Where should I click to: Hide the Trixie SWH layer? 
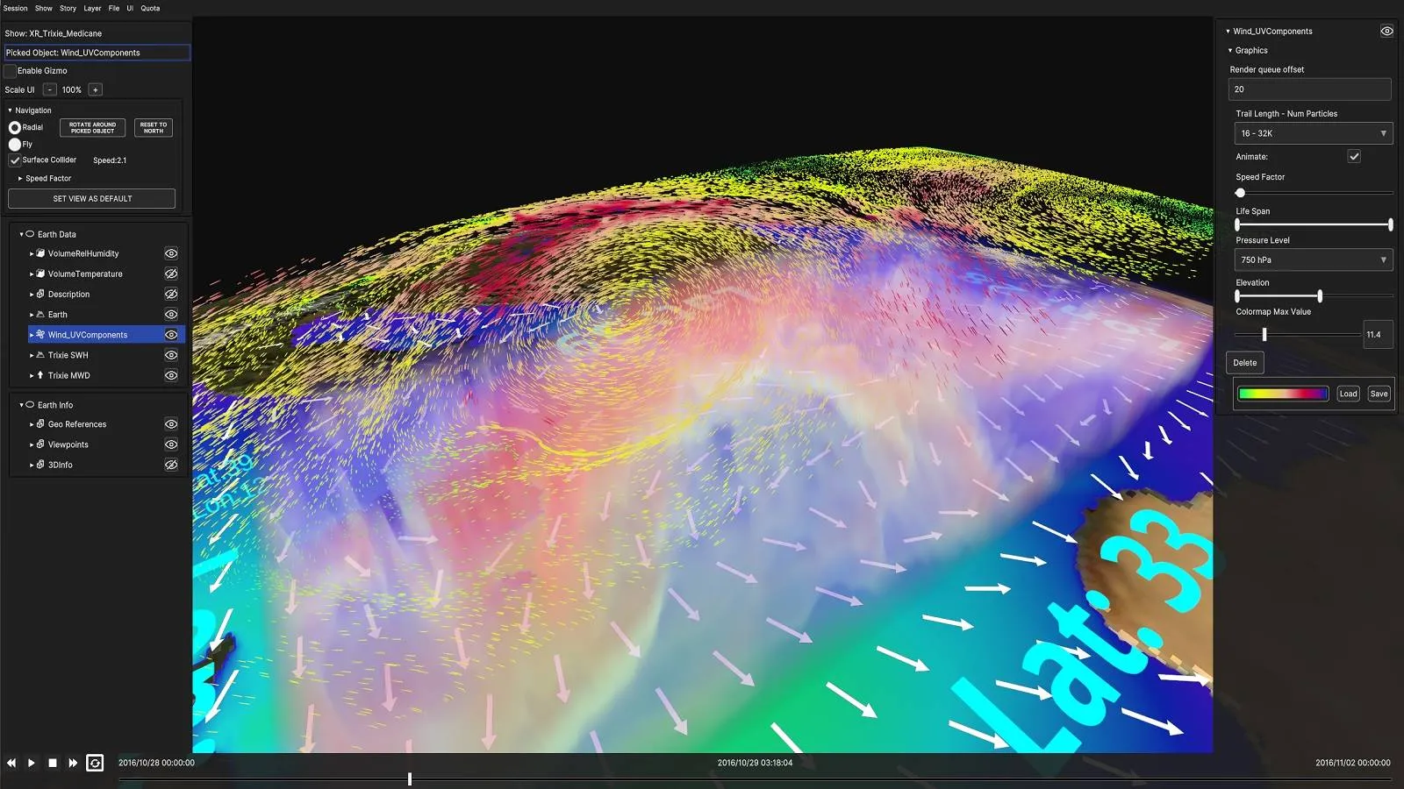tap(171, 355)
